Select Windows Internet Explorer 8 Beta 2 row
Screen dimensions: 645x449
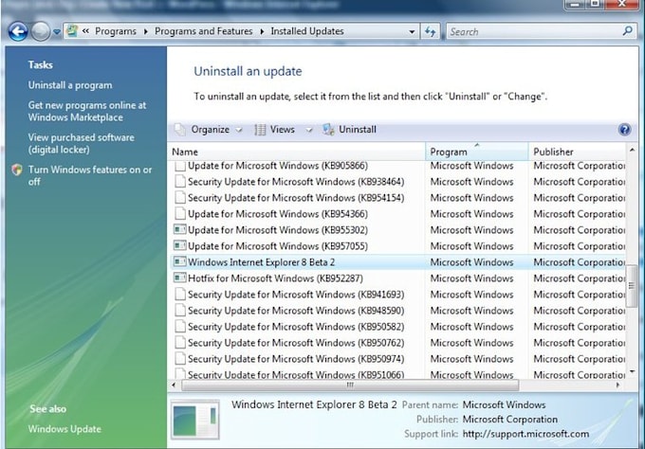(x=397, y=262)
